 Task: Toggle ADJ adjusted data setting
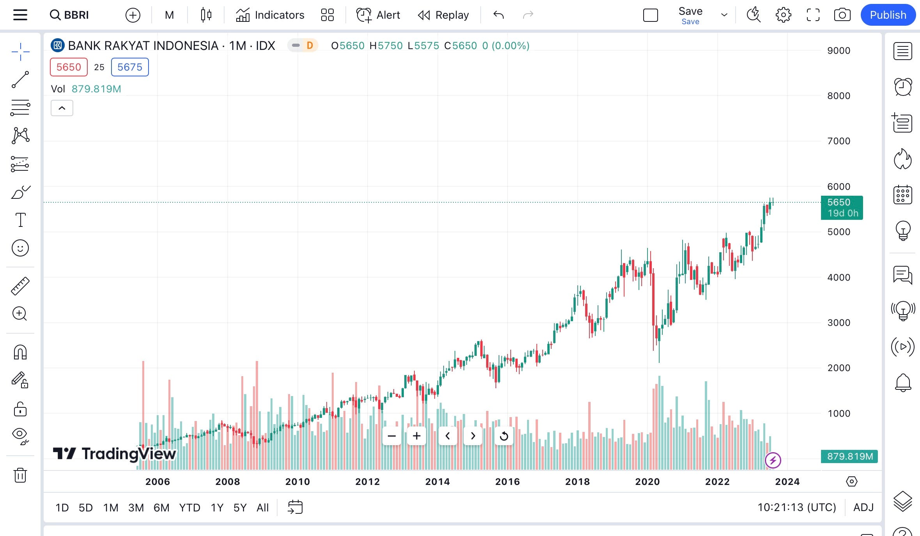(863, 507)
